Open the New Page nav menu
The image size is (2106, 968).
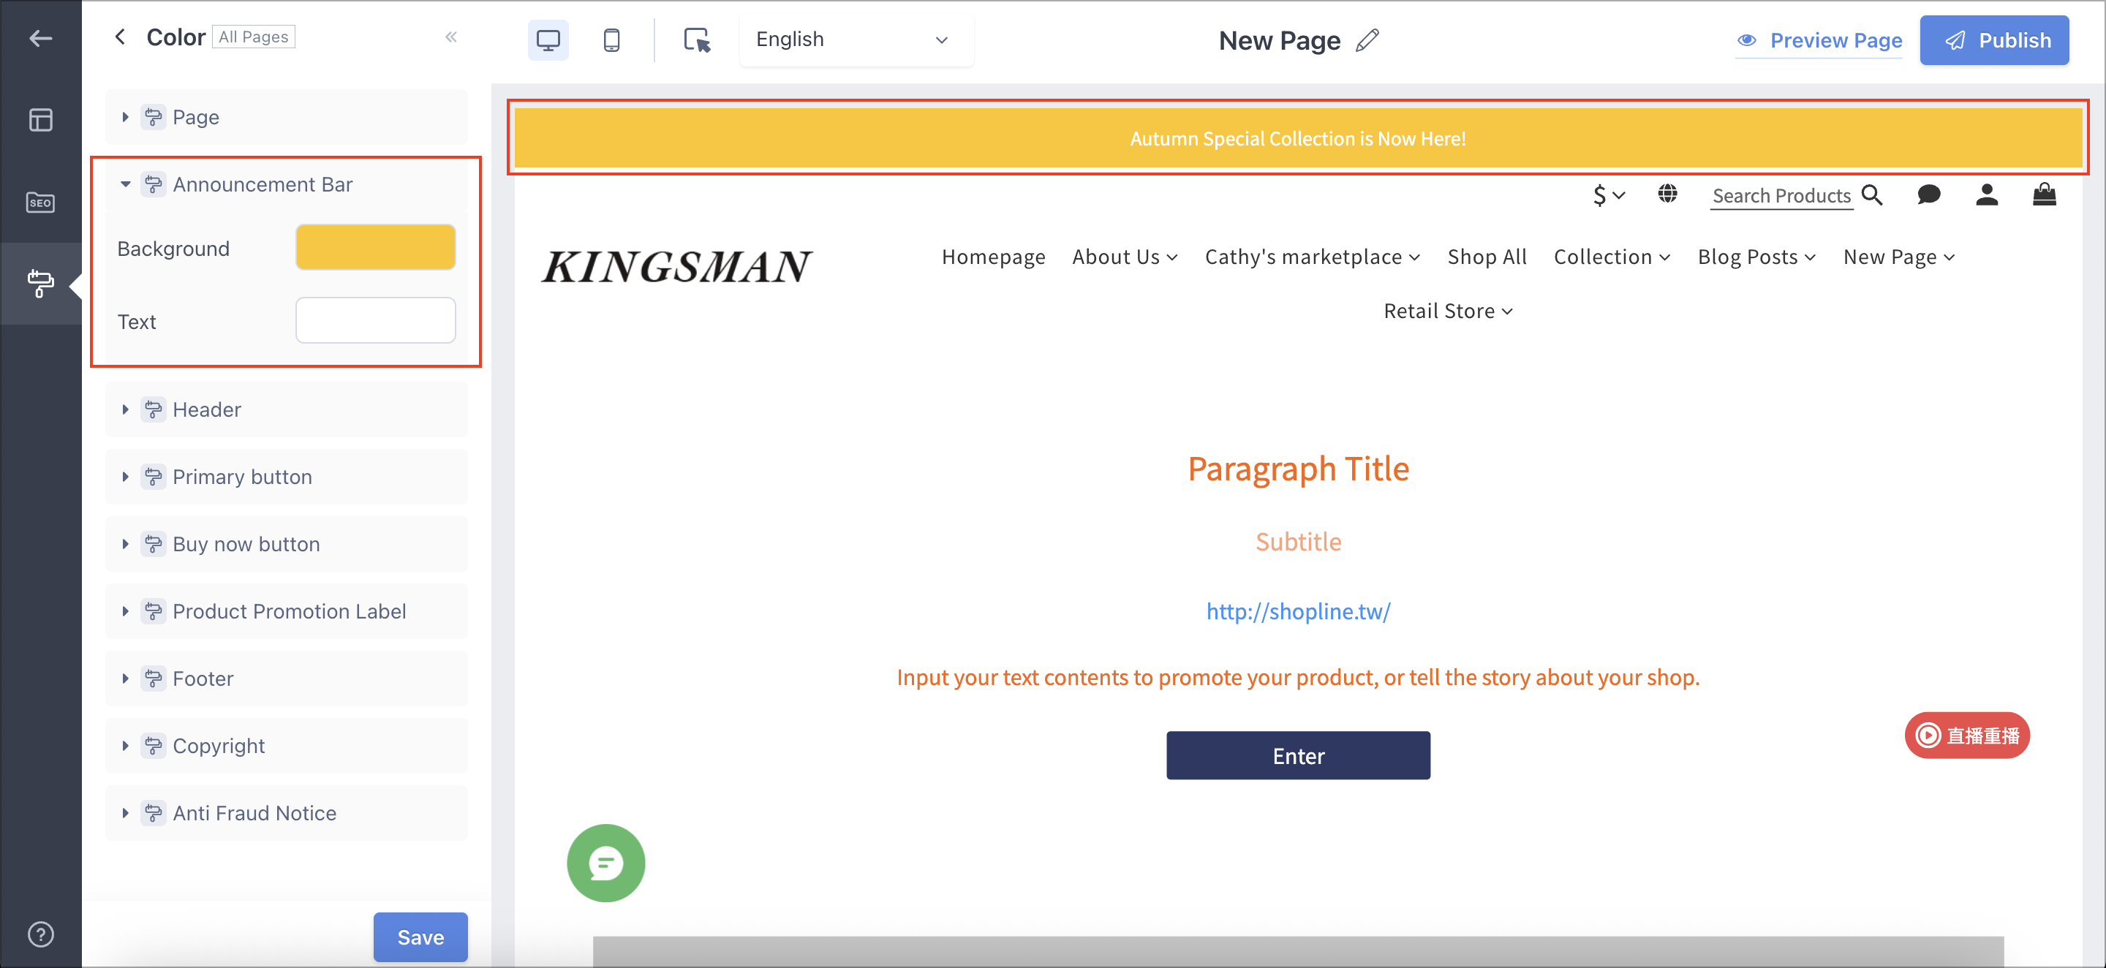[1898, 257]
